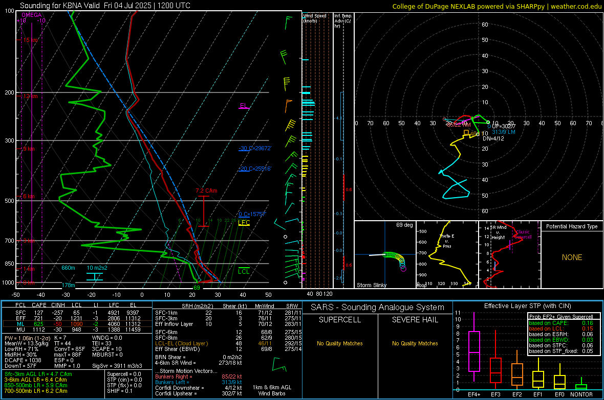604x400 pixels.
Task: Select the '15 km' height marker
Action: (x=30, y=40)
